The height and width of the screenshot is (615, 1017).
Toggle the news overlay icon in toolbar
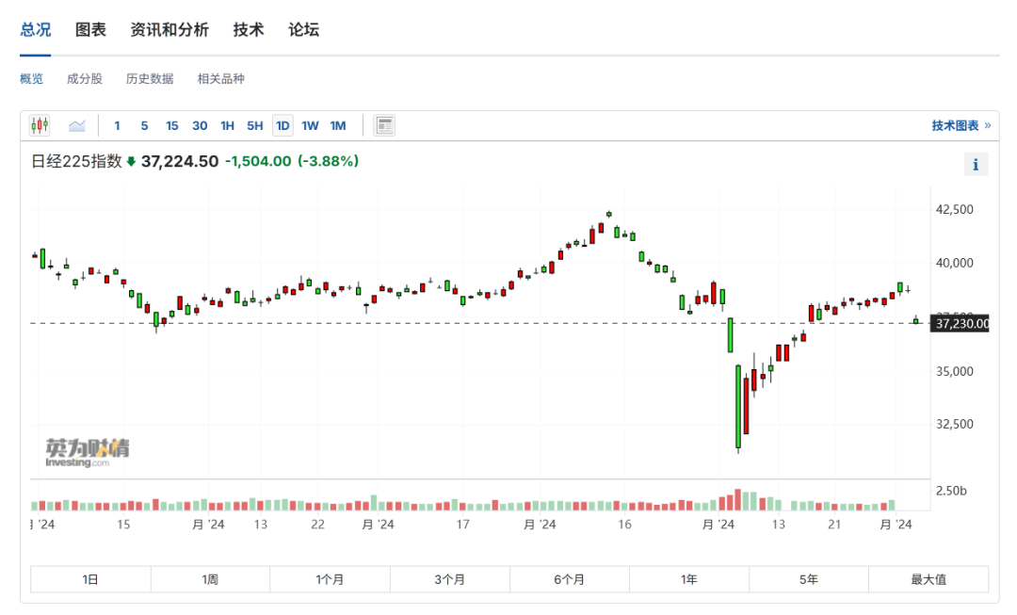point(384,125)
